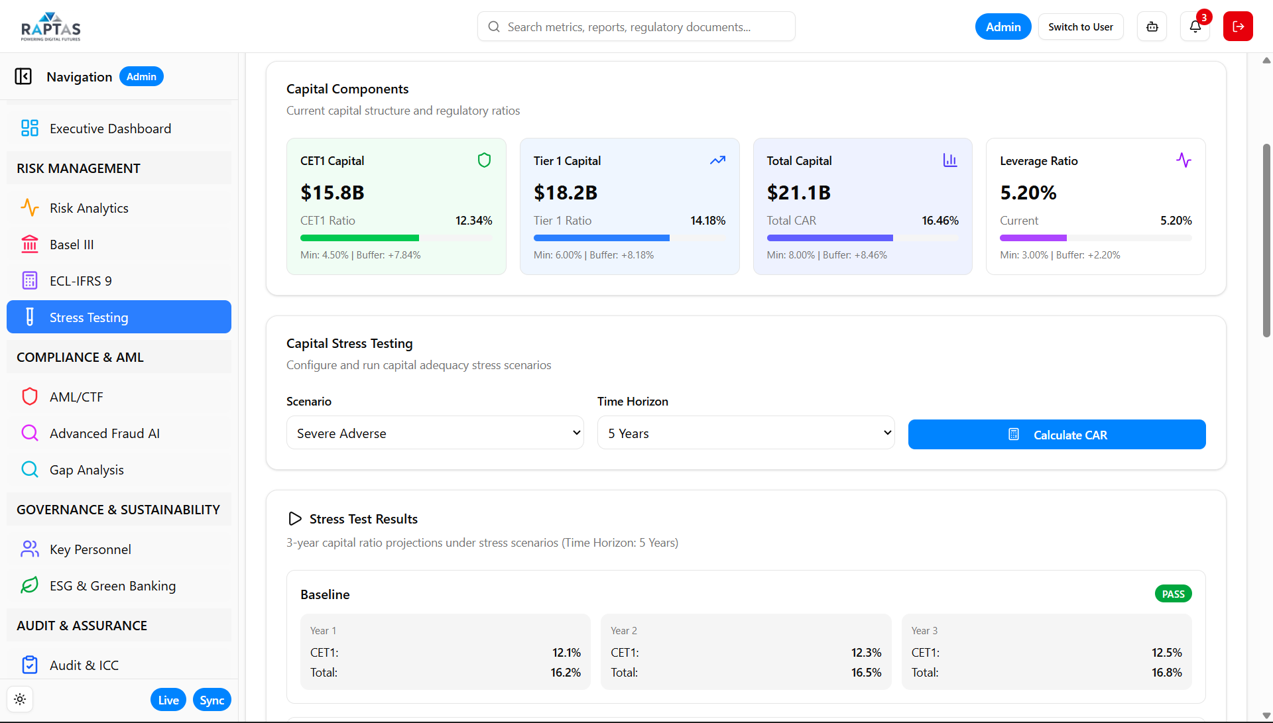Open the notifications bell
This screenshot has width=1273, height=723.
(1195, 27)
